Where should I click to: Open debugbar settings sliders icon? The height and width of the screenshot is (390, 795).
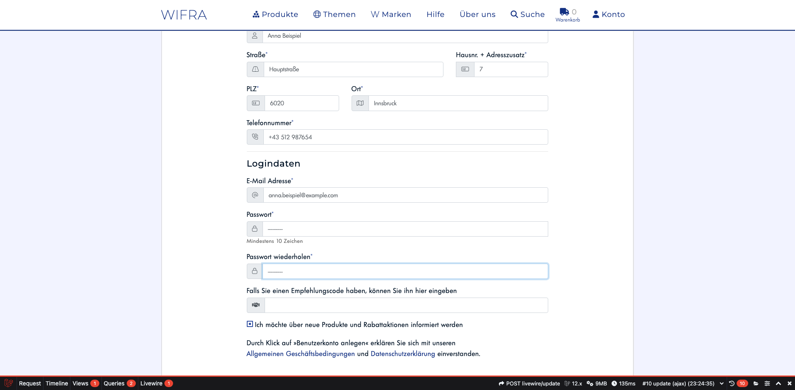point(767,383)
